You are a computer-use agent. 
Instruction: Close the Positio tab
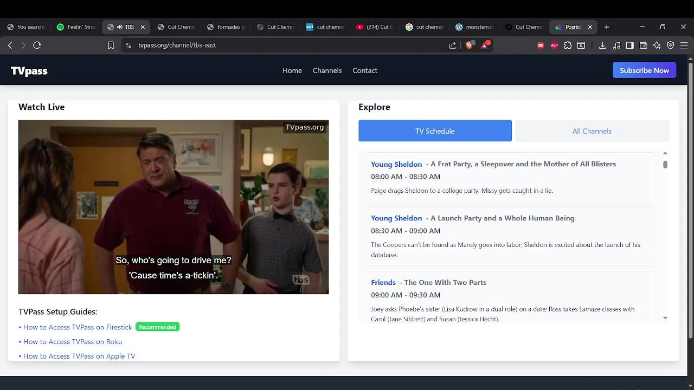click(x=590, y=27)
